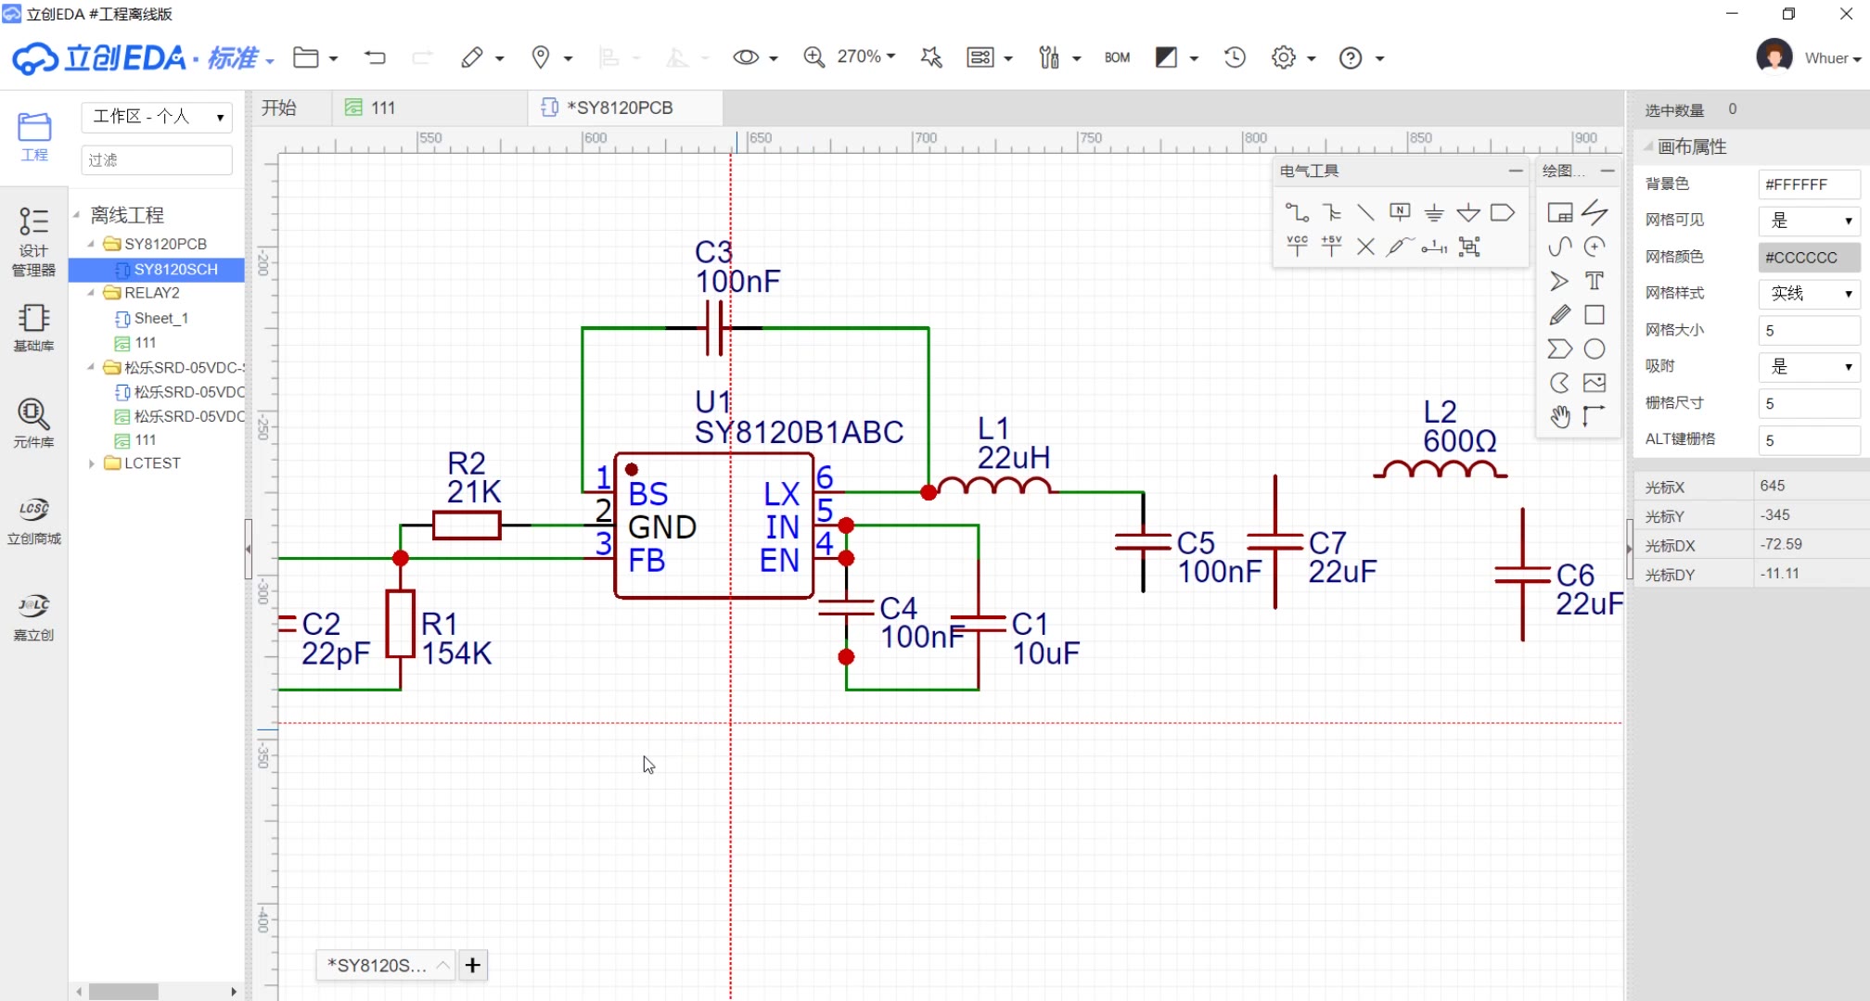The height and width of the screenshot is (1001, 1870).
Task: Place a VCC power flag
Action: [x=1297, y=246]
